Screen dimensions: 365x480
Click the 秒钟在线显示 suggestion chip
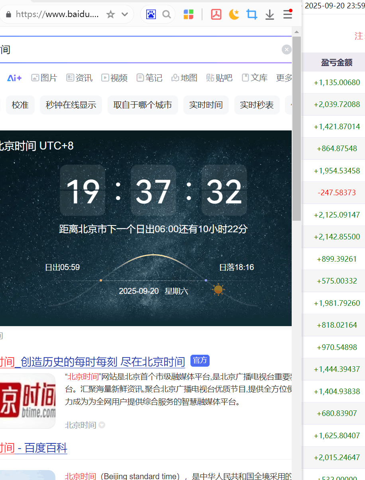[71, 105]
